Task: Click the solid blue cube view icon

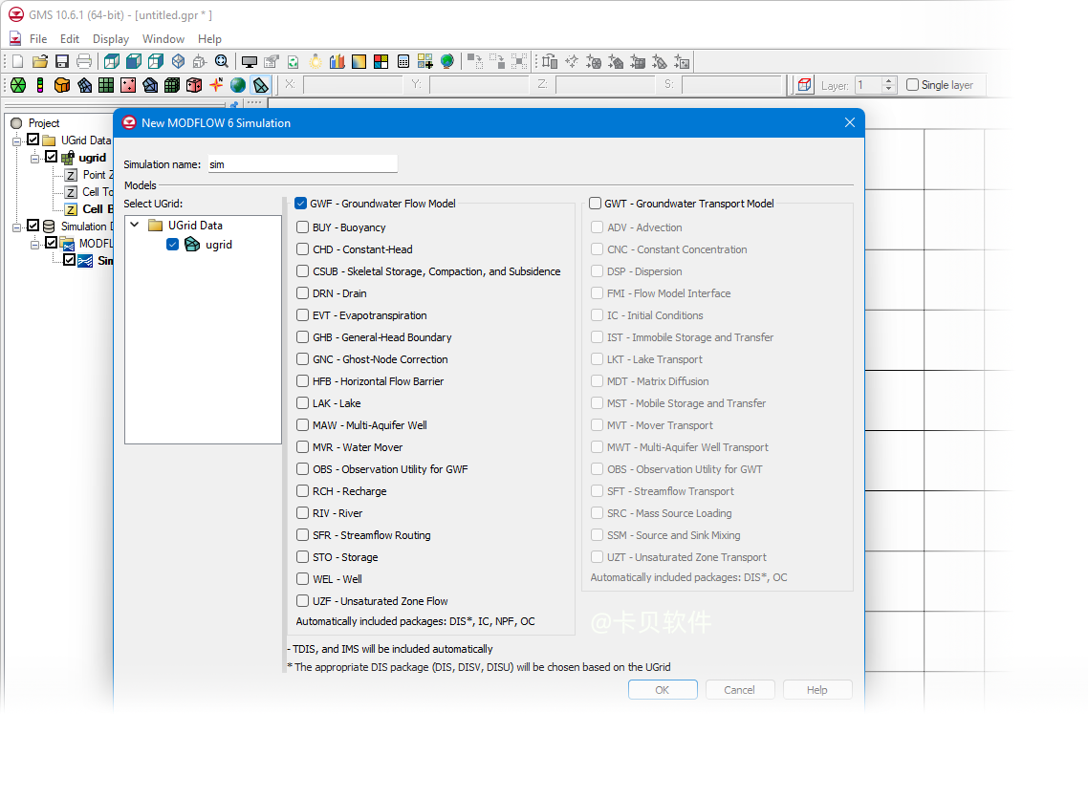Action: (134, 62)
